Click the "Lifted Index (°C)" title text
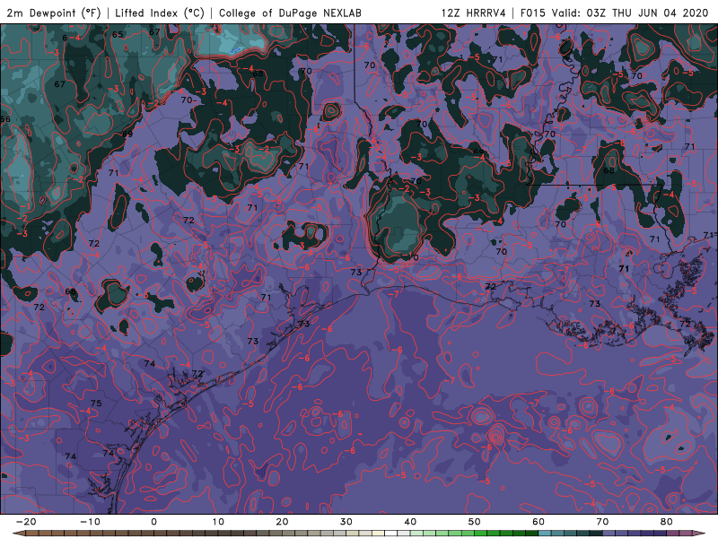 pos(160,13)
